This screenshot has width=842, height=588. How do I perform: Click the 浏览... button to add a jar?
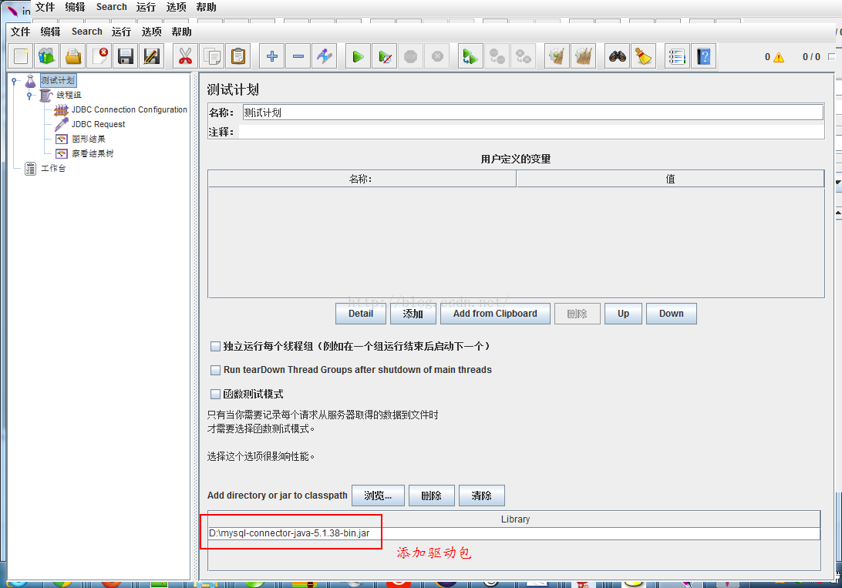pos(378,495)
